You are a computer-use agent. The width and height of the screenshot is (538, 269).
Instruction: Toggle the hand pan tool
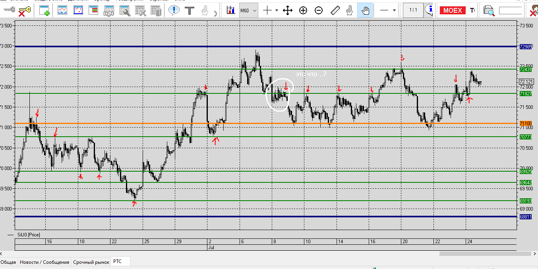[x=365, y=11]
